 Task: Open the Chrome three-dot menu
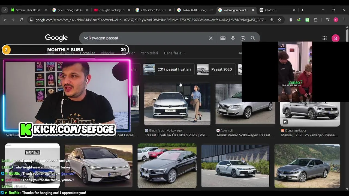point(344,20)
